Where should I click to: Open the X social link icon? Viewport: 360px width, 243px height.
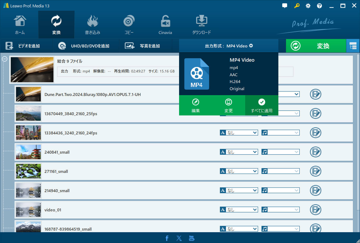tap(179, 238)
